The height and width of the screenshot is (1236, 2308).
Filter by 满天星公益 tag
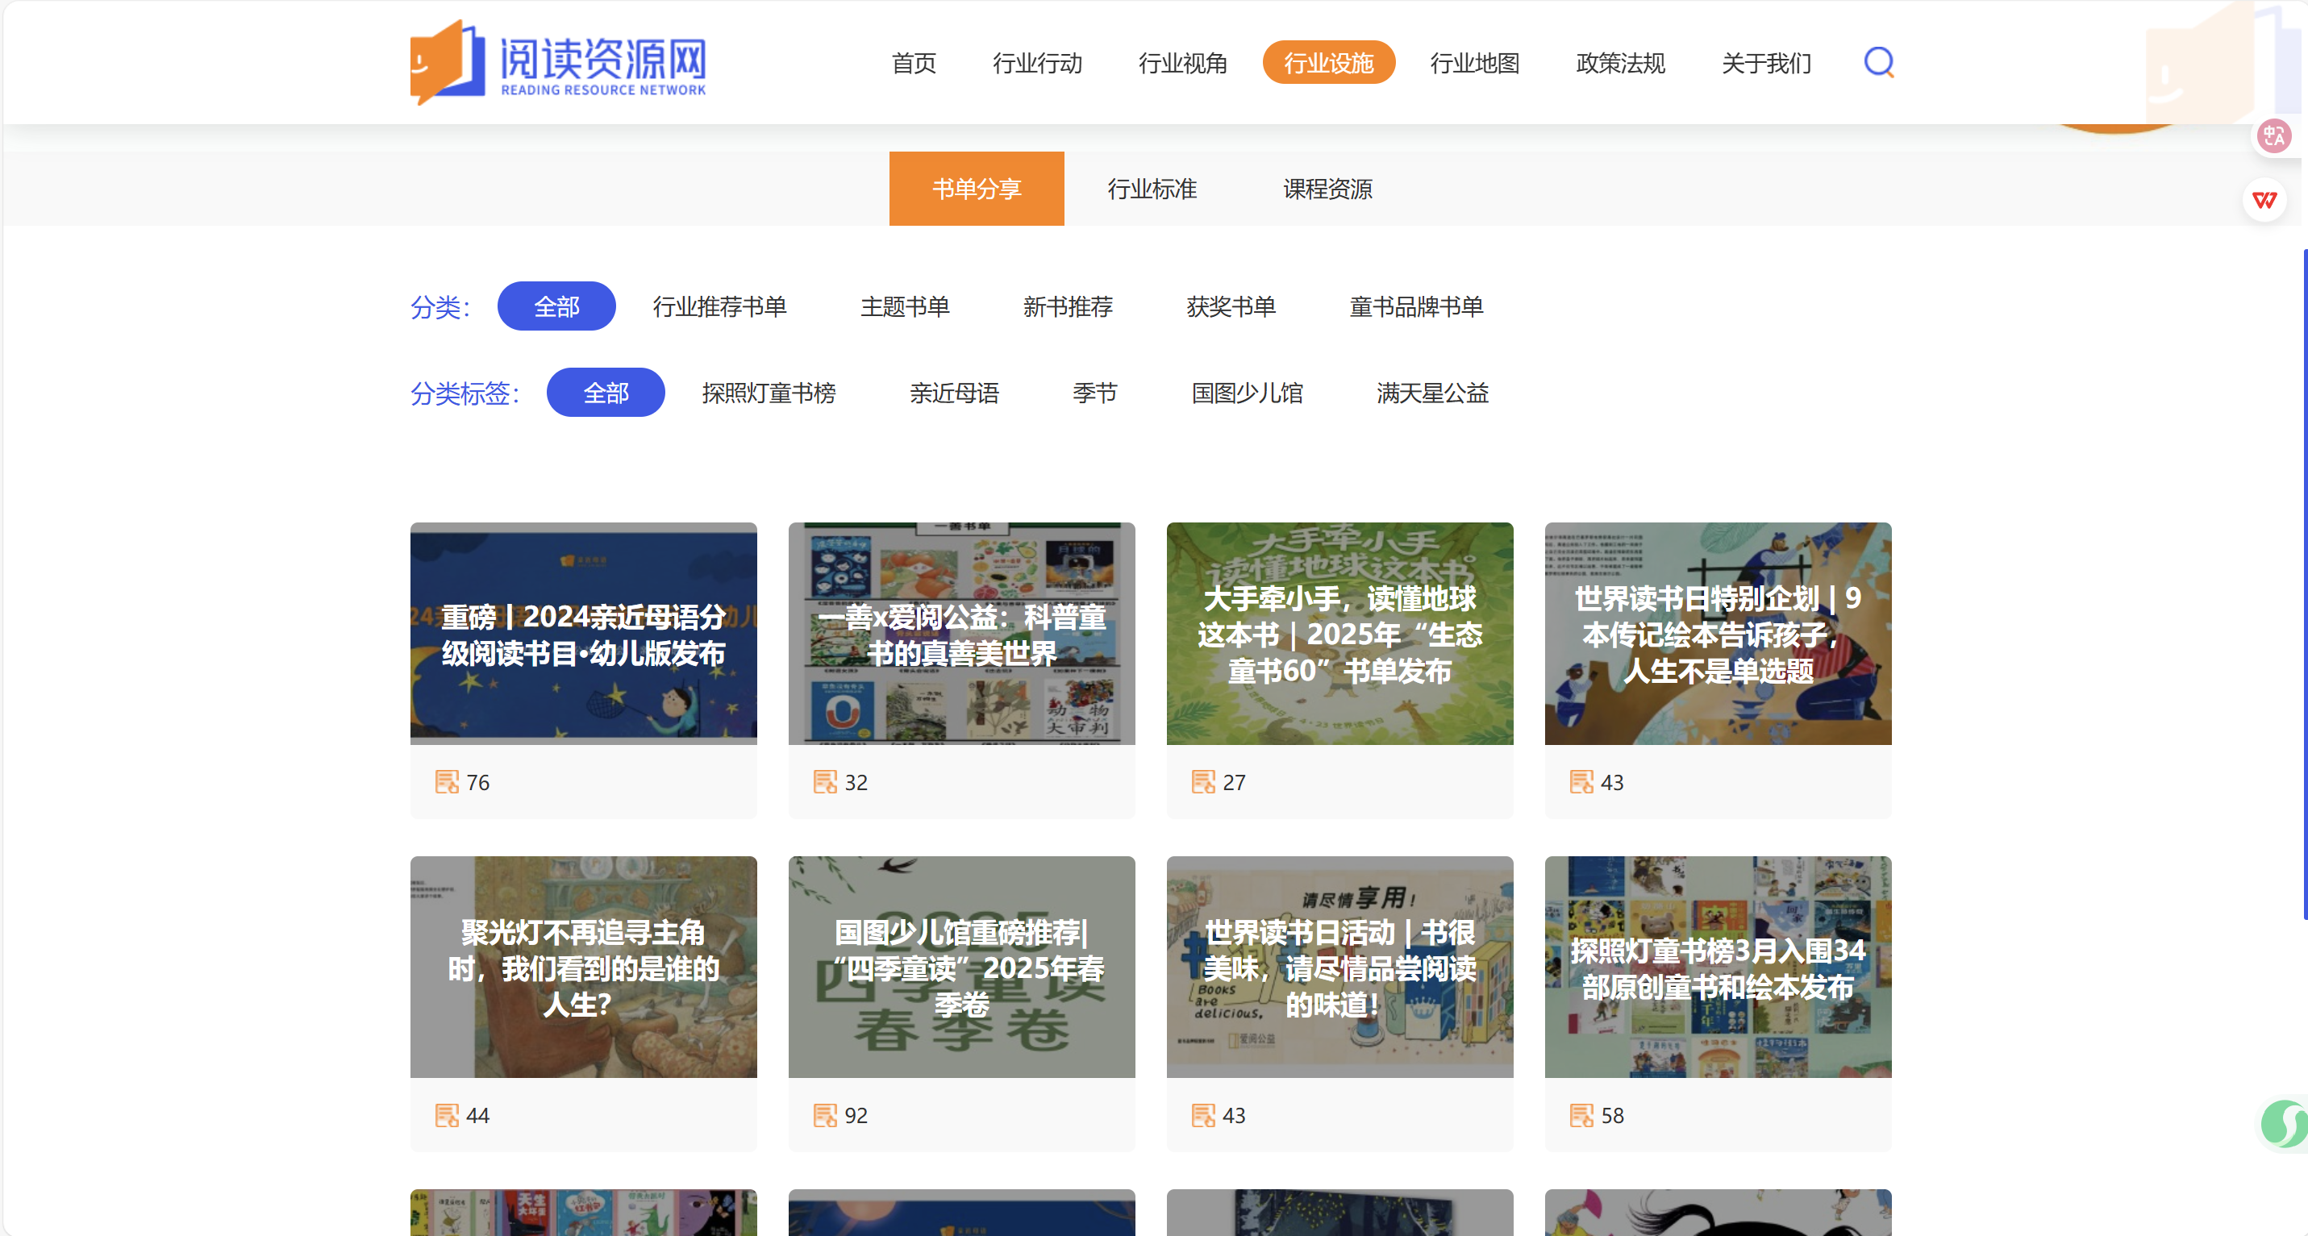tap(1433, 393)
